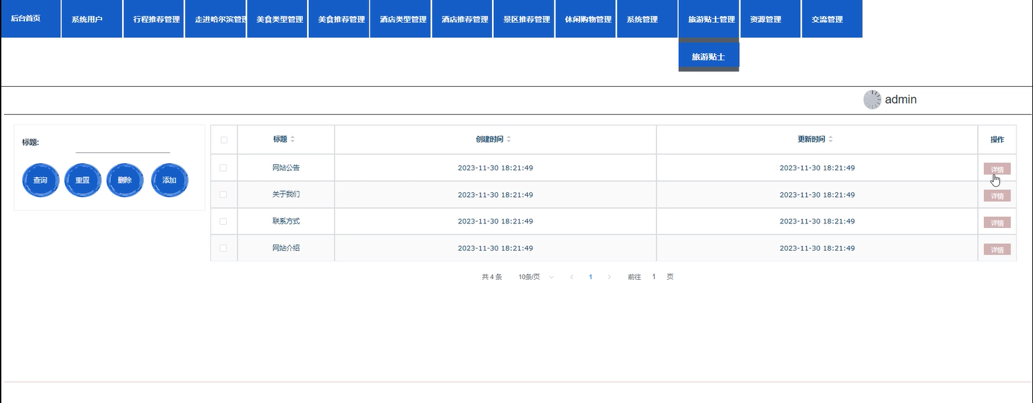This screenshot has height=403, width=1033.
Task: Click the 共 4 条 total count
Action: coord(492,277)
